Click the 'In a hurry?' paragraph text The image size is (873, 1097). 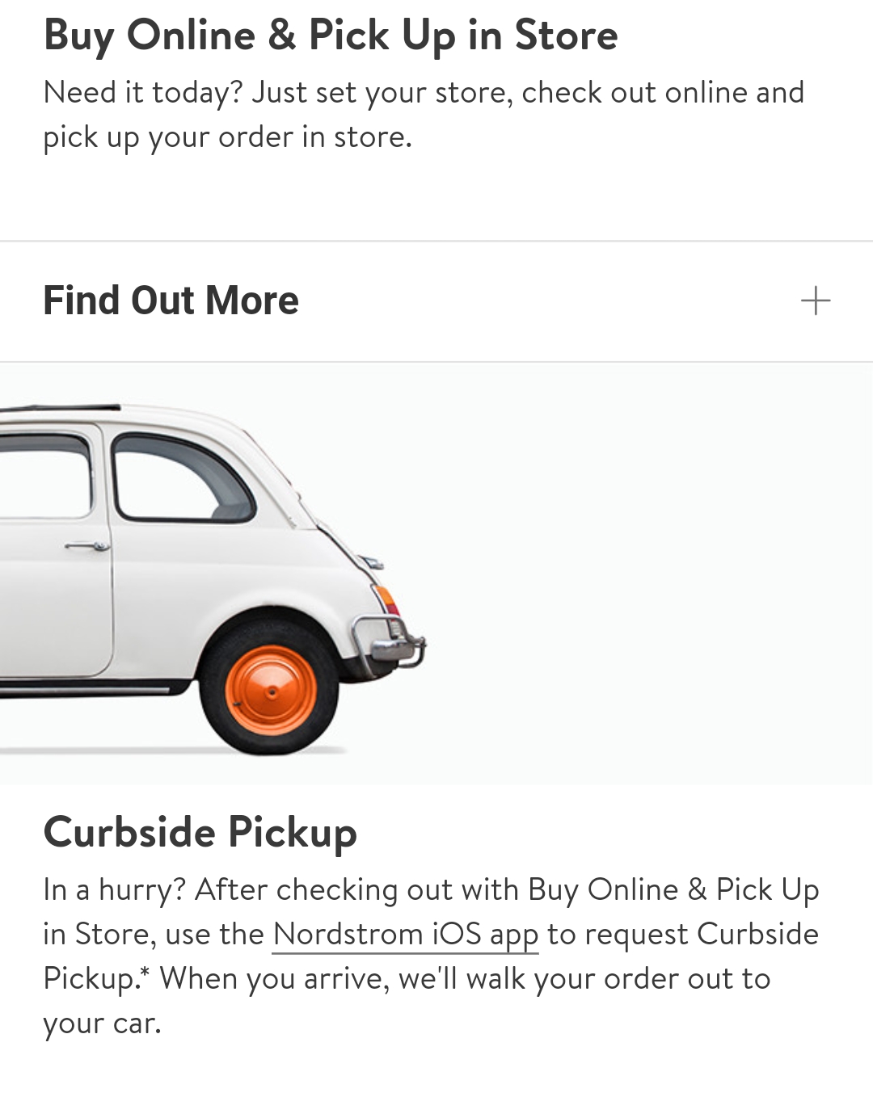coord(431,956)
